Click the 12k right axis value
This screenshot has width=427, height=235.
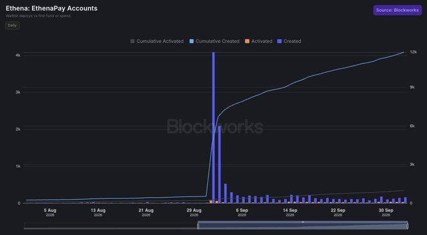point(413,52)
